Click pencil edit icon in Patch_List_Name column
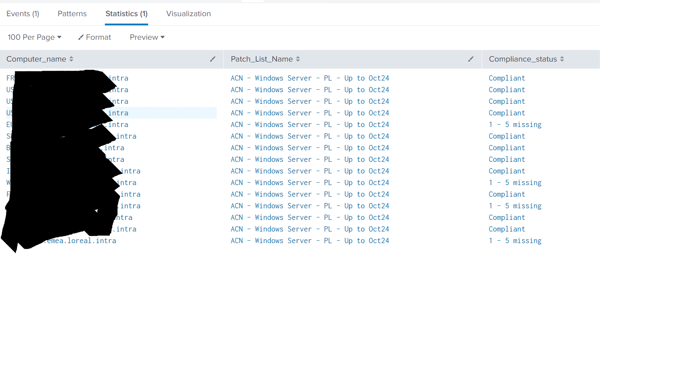The image size is (677, 380). pyautogui.click(x=471, y=59)
